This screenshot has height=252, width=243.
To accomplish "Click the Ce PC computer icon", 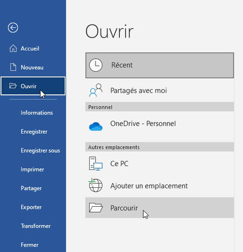I will [x=96, y=164].
